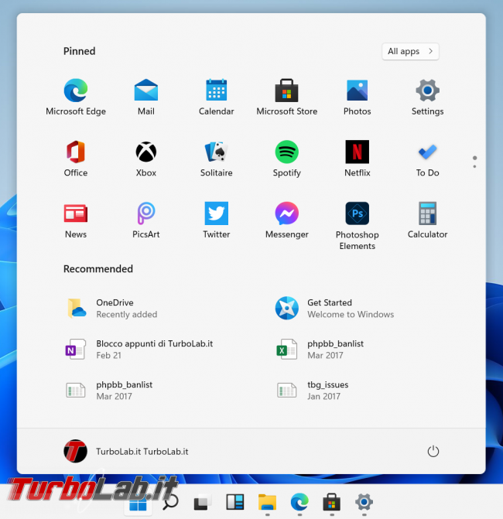Launch the Mail app
Viewport: 503px width, 519px height.
[x=146, y=97]
